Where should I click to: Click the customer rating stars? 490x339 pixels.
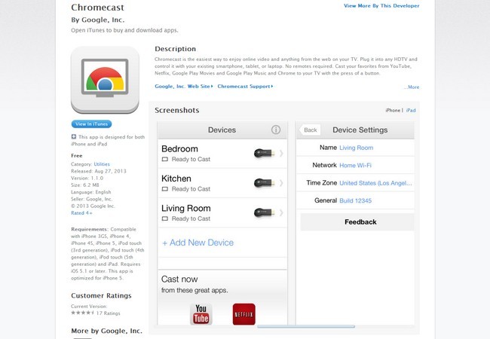click(82, 313)
